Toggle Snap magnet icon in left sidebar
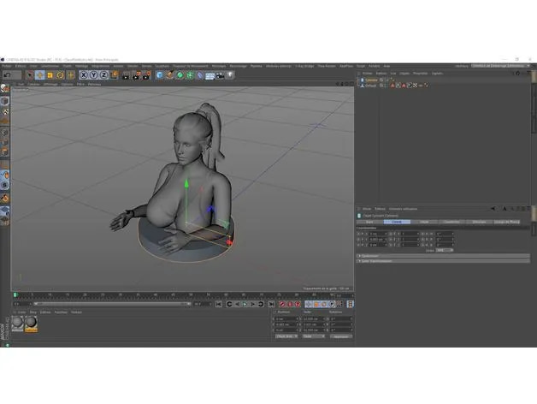 (5, 175)
